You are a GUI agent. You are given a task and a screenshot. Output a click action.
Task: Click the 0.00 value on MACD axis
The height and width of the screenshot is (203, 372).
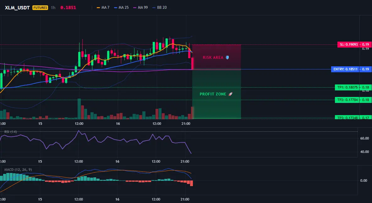coord(364,180)
